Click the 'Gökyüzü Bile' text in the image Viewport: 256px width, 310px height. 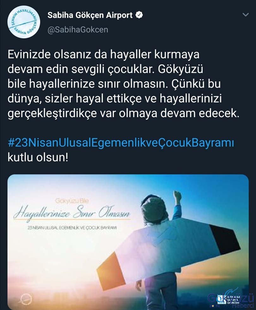point(72,201)
